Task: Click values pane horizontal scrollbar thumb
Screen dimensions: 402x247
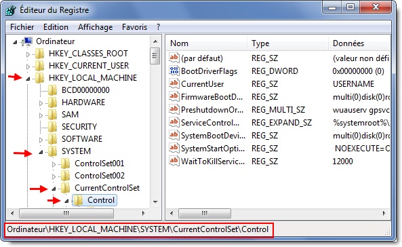Action: [x=205, y=213]
